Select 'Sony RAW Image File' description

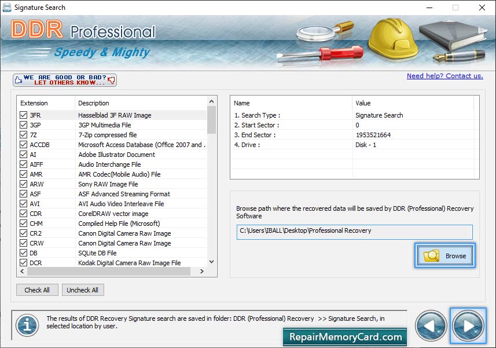pos(108,184)
